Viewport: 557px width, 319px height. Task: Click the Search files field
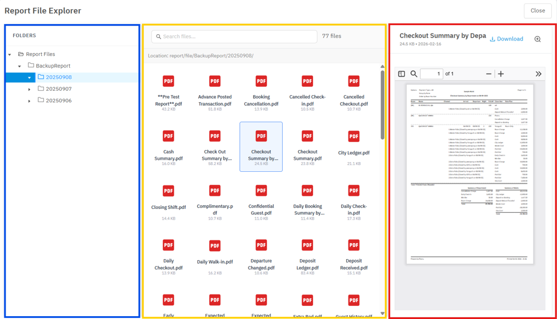[x=234, y=37]
